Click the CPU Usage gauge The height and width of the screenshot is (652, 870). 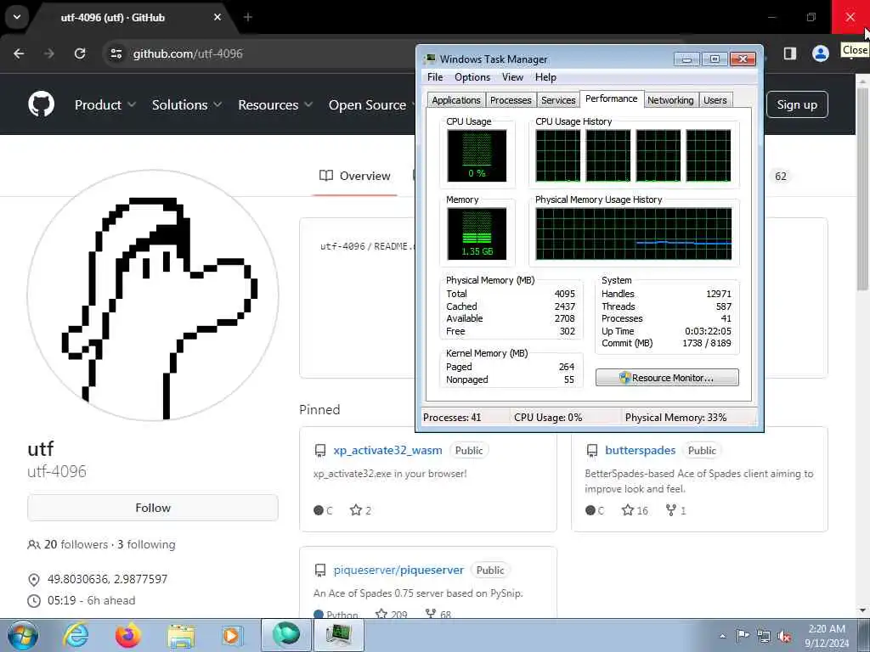477,156
